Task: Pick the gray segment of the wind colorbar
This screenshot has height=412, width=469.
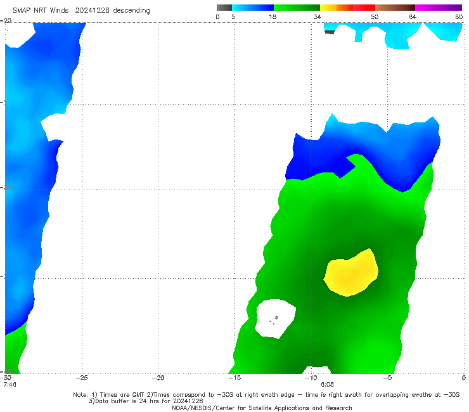Action: [x=224, y=8]
